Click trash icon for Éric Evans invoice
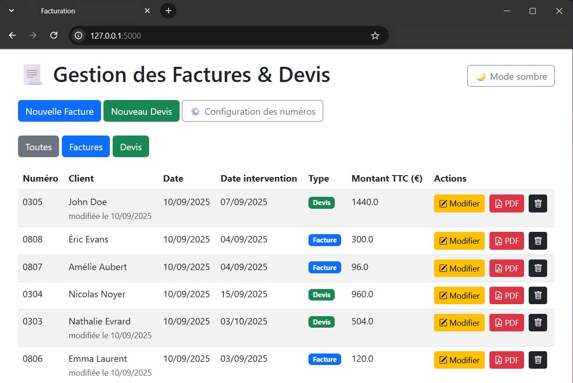The image size is (573, 383). pyautogui.click(x=537, y=241)
